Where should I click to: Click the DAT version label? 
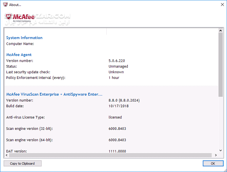pyautogui.click(x=17, y=151)
